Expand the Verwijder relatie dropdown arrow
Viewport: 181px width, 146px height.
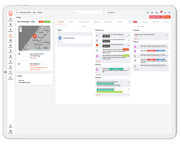tap(162, 17)
